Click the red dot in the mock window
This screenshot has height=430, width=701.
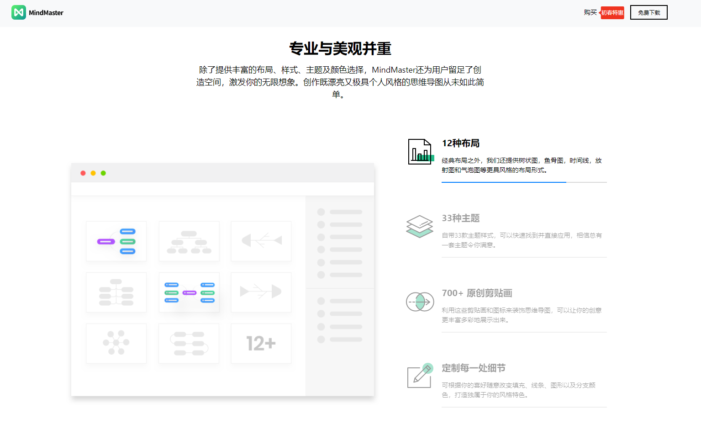(x=83, y=173)
